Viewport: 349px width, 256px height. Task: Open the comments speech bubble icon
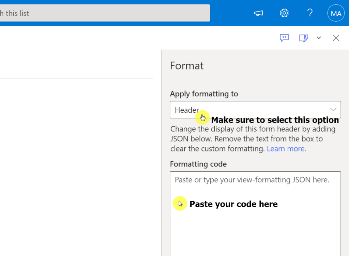click(284, 38)
